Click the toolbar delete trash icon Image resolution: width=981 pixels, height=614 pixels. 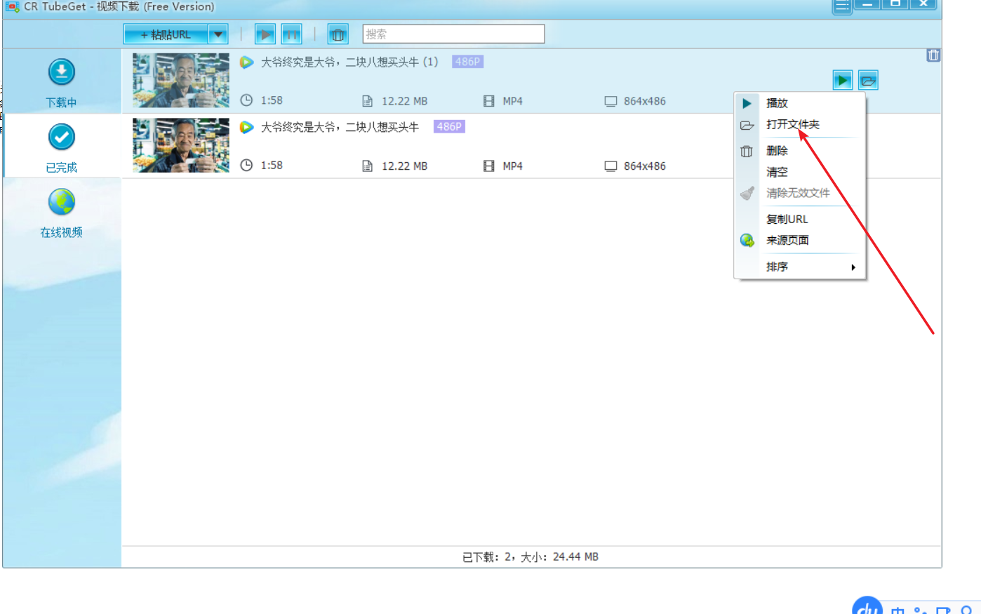[x=338, y=34]
